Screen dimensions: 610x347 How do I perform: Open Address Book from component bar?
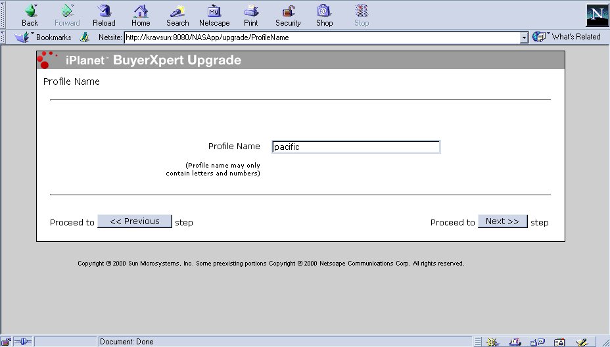(559, 342)
